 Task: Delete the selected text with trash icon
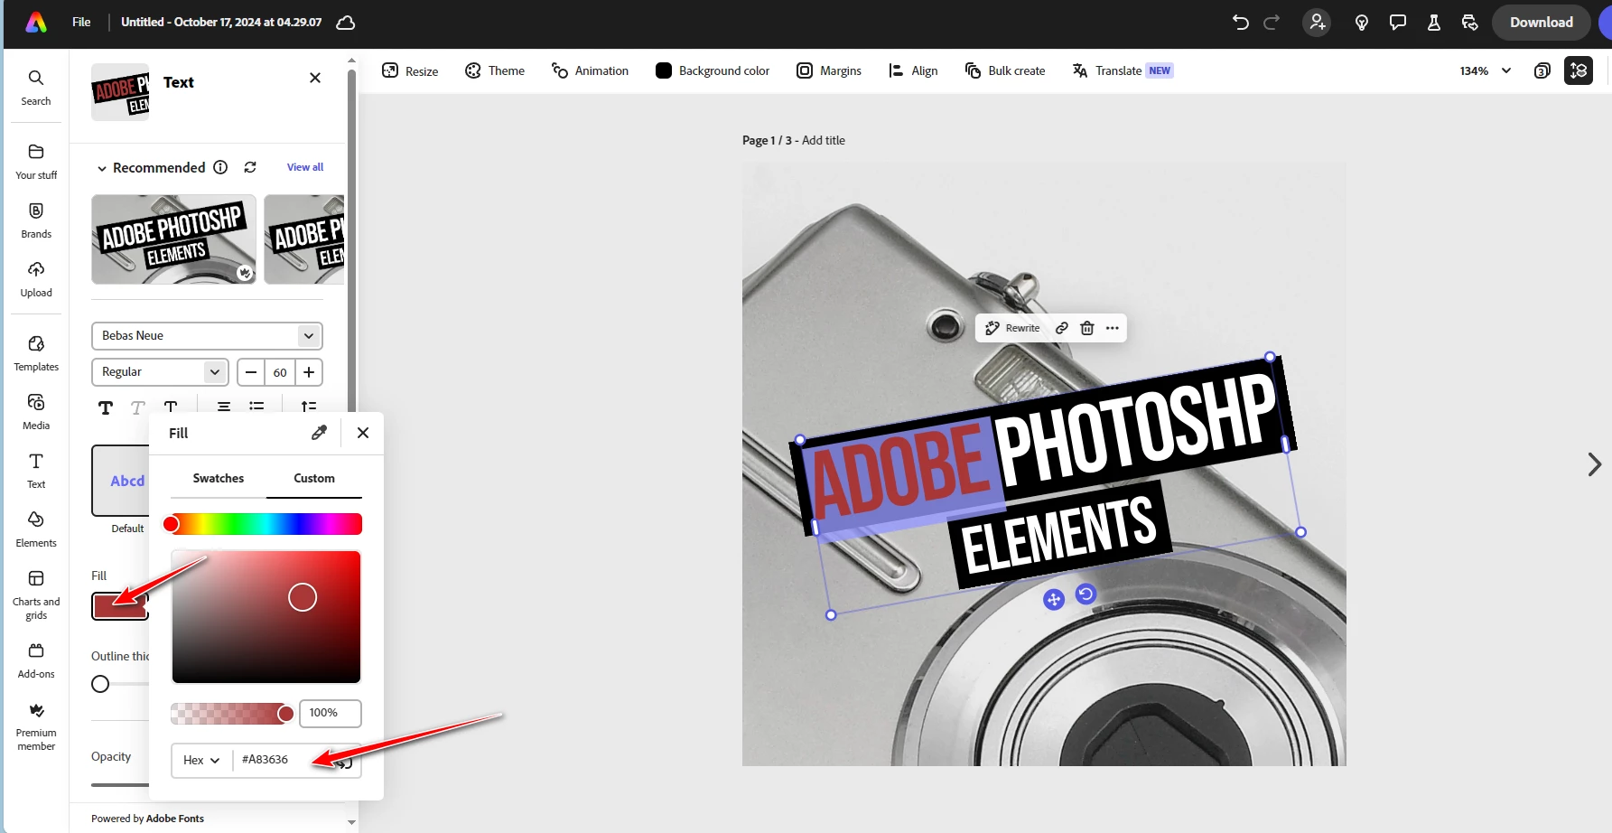[x=1087, y=328]
